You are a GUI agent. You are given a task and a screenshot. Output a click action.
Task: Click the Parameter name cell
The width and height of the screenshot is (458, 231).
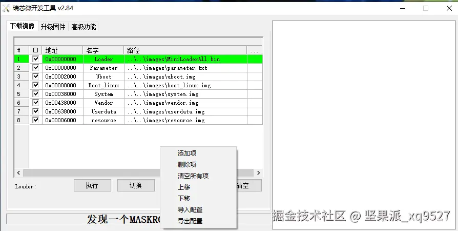point(103,68)
